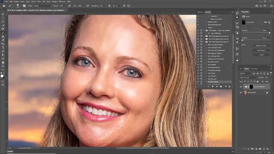This screenshot has height=154, width=274.
Task: Click the Invert button in Properties
Action: (262, 55)
